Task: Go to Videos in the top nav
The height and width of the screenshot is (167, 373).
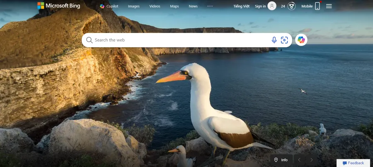Action: [155, 6]
